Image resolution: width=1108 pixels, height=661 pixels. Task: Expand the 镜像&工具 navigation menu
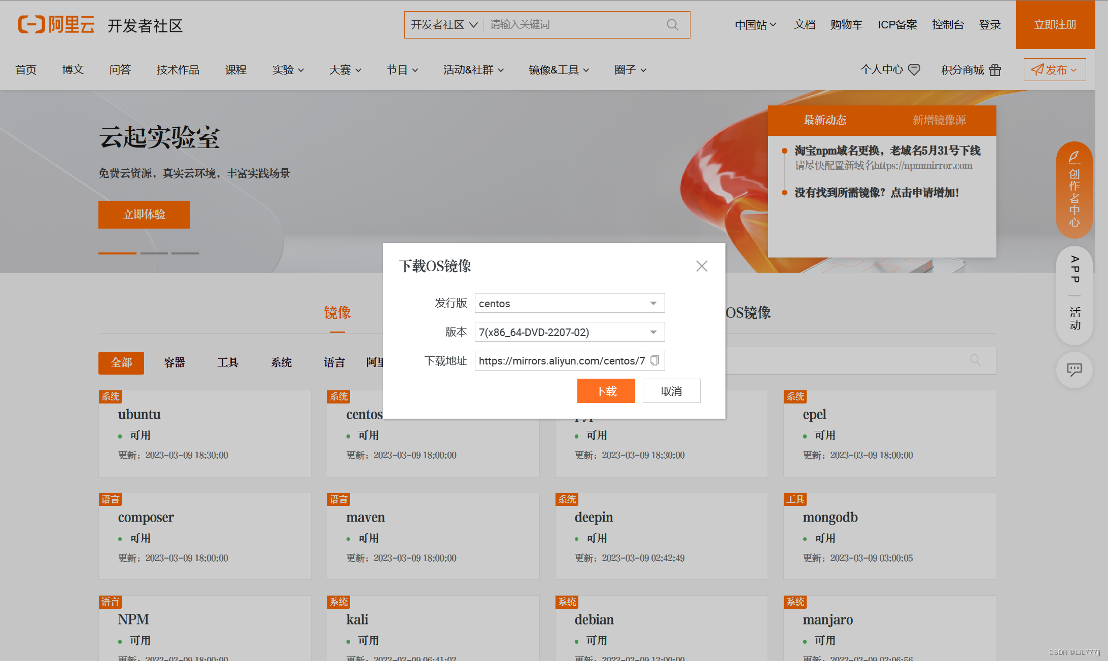pyautogui.click(x=559, y=70)
